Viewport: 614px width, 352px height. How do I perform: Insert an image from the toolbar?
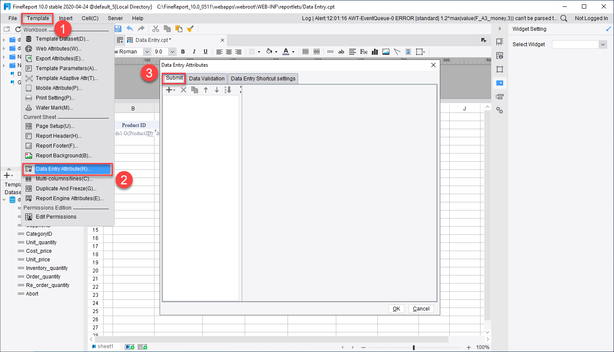pyautogui.click(x=386, y=51)
